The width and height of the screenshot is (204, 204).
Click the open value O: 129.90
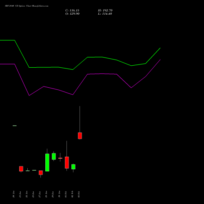[x=72, y=14]
